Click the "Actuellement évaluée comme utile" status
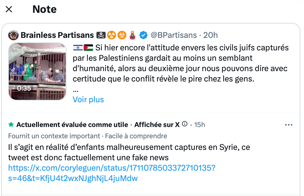Viewport: 304px width, 196px height. coord(72,125)
